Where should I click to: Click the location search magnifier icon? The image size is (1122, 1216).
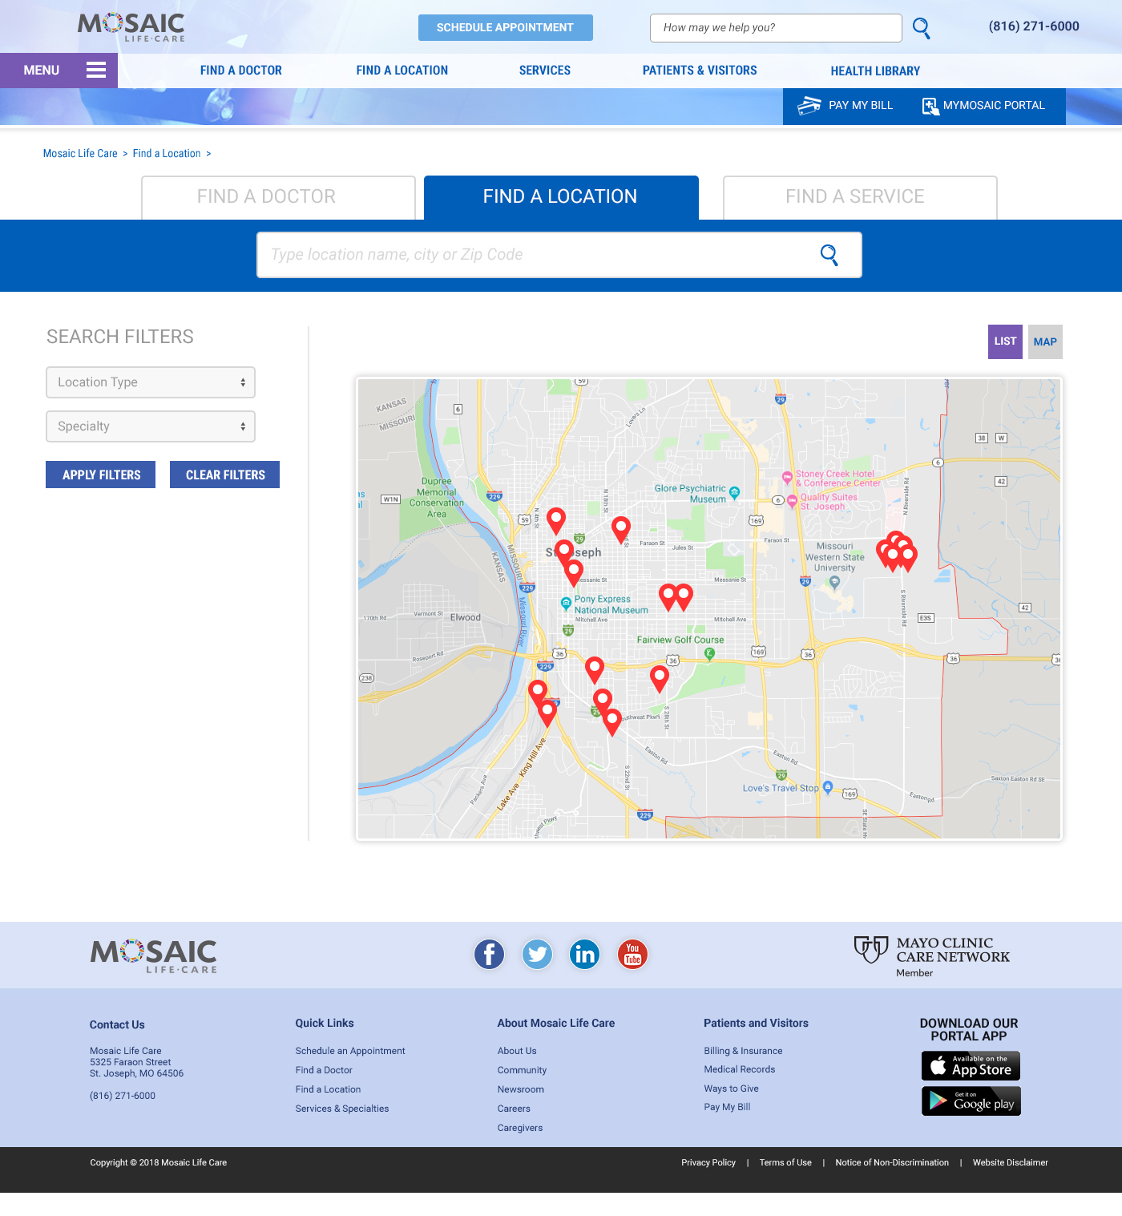[x=829, y=255]
